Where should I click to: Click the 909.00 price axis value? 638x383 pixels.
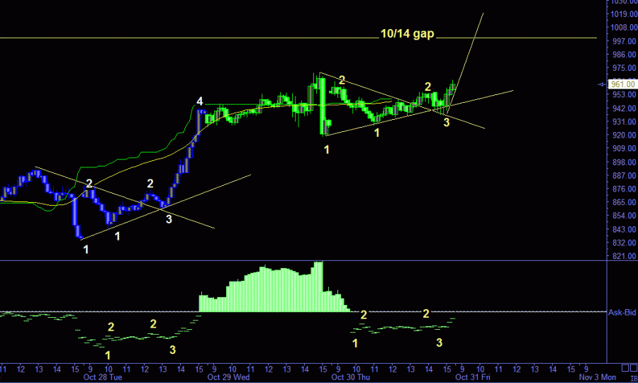pyautogui.click(x=626, y=148)
